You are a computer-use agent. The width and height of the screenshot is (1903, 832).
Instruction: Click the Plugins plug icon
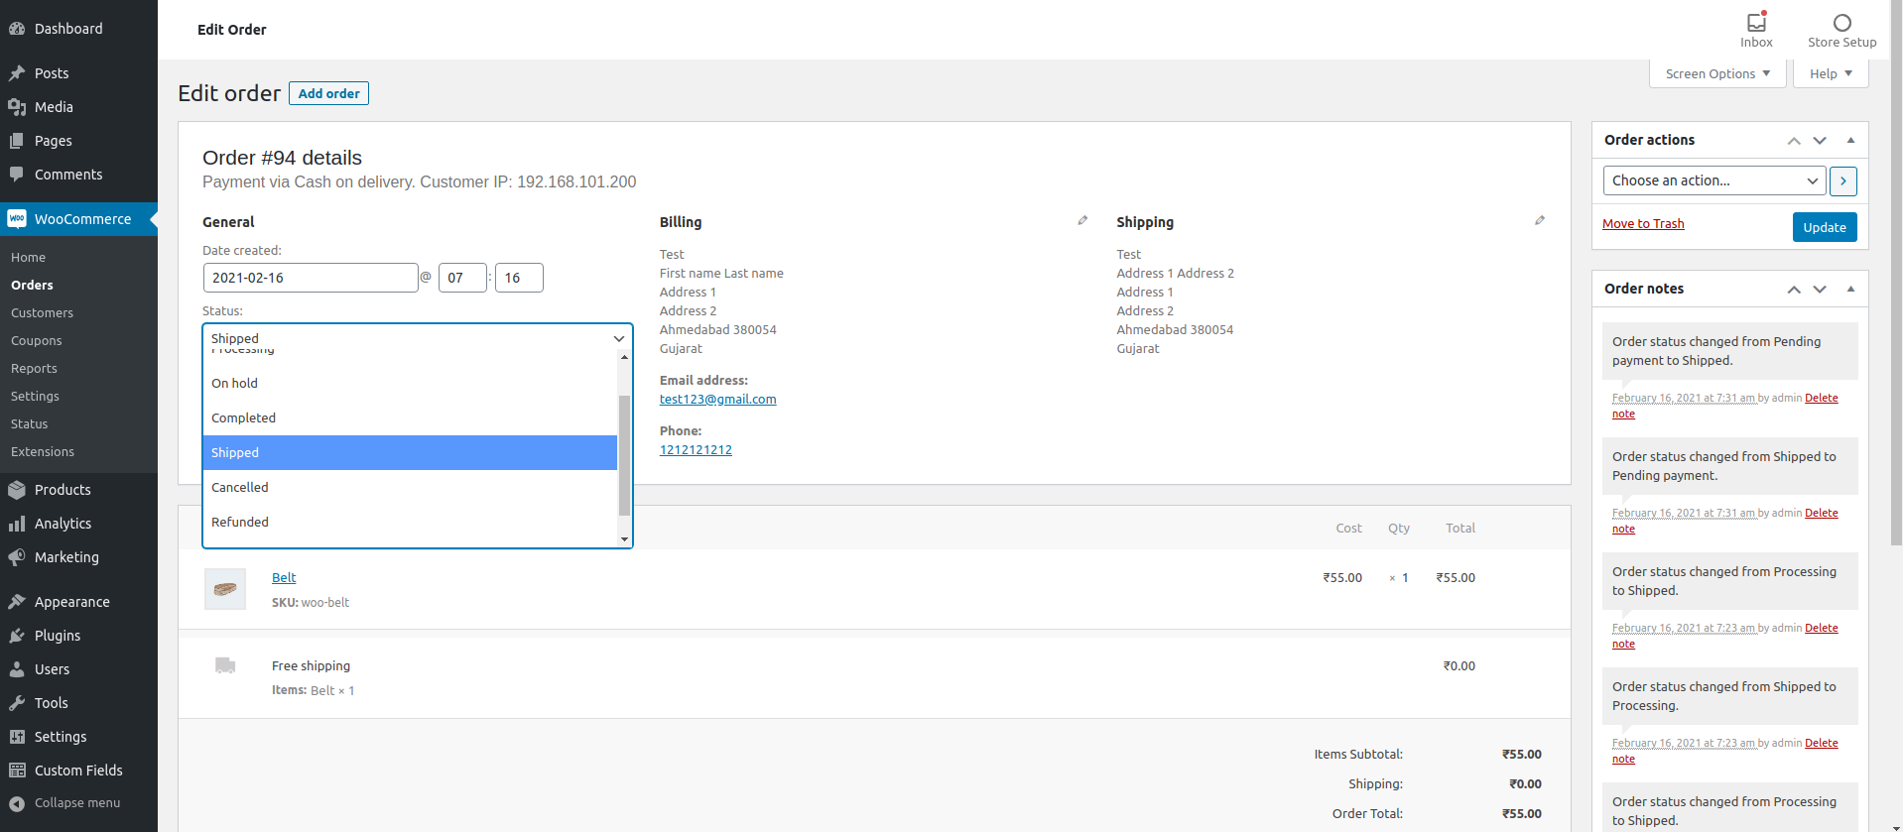[17, 636]
